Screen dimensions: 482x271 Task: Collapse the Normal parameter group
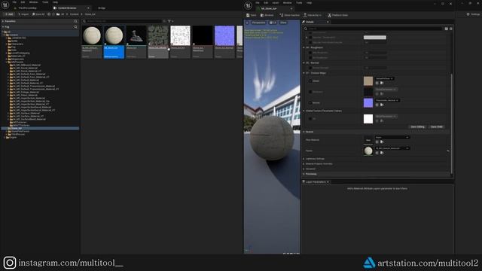[304, 62]
